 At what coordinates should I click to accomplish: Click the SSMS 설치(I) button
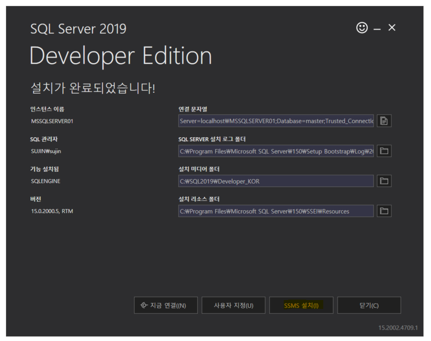pyautogui.click(x=302, y=305)
